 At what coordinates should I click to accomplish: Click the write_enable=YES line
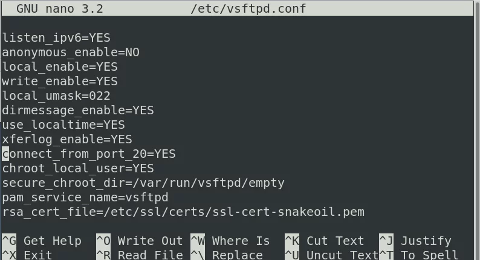60,81
